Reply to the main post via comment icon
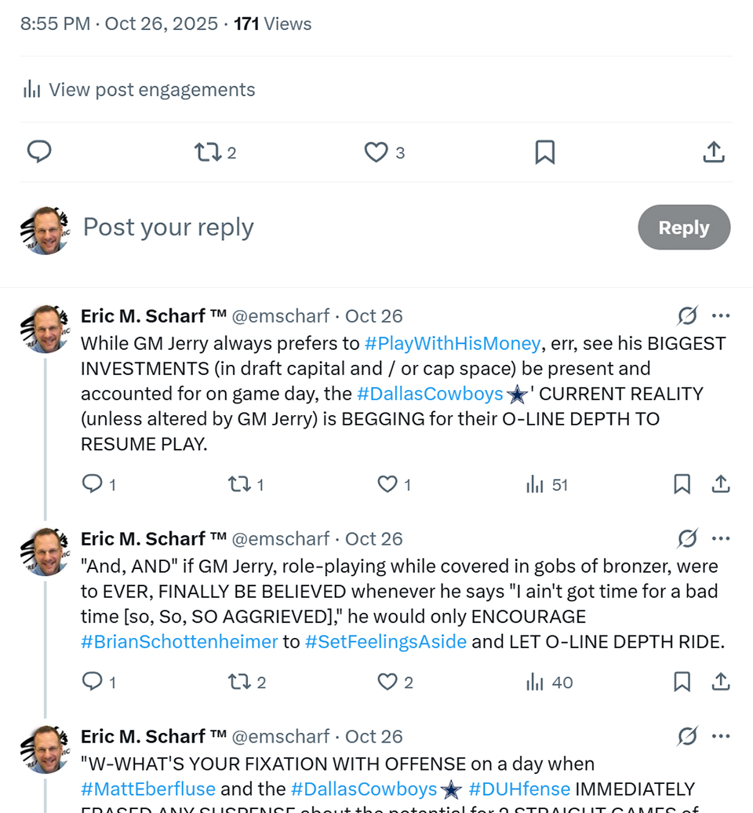 click(39, 151)
